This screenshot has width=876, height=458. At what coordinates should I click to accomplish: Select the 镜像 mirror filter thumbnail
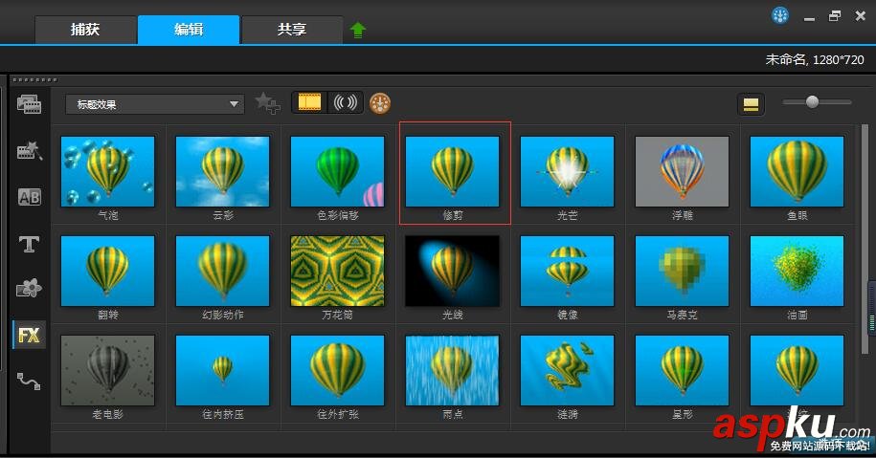[x=567, y=272]
